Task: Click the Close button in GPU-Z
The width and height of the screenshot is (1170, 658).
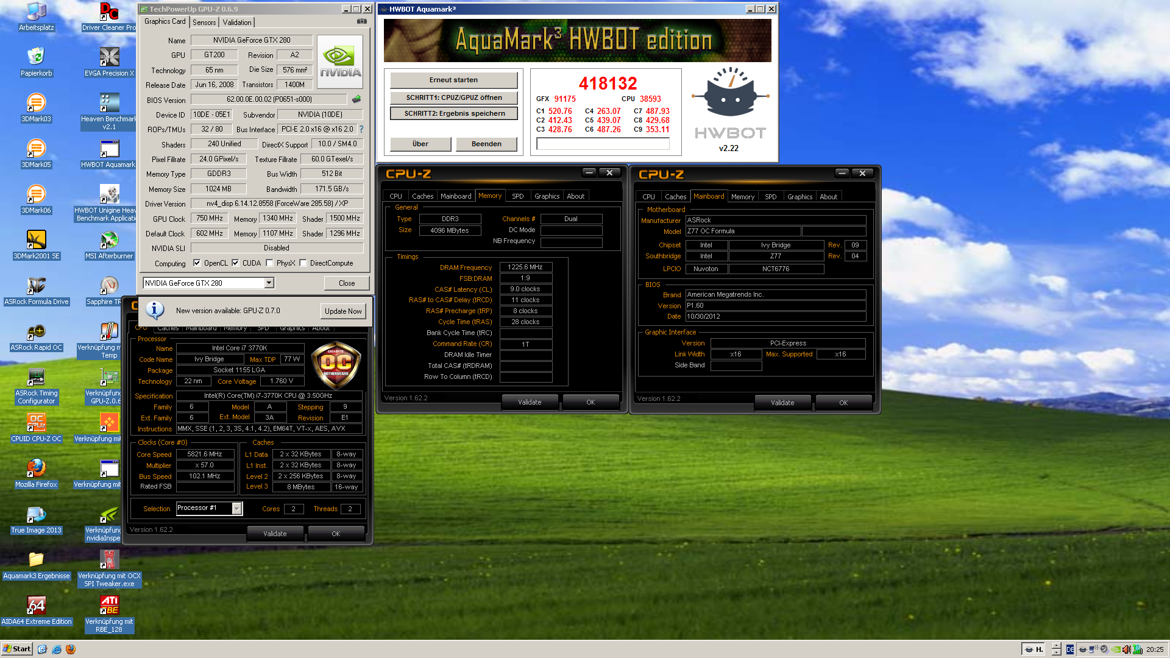Action: [347, 283]
